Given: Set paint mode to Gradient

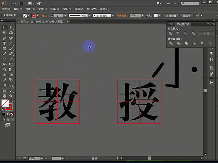Looking at the screenshot, I should click(x=8, y=115).
